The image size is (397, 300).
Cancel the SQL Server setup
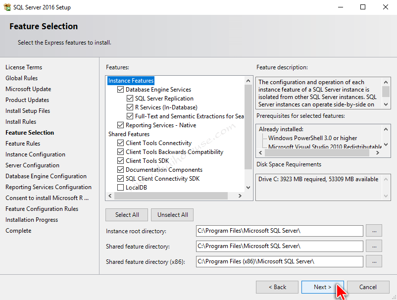coord(368,287)
